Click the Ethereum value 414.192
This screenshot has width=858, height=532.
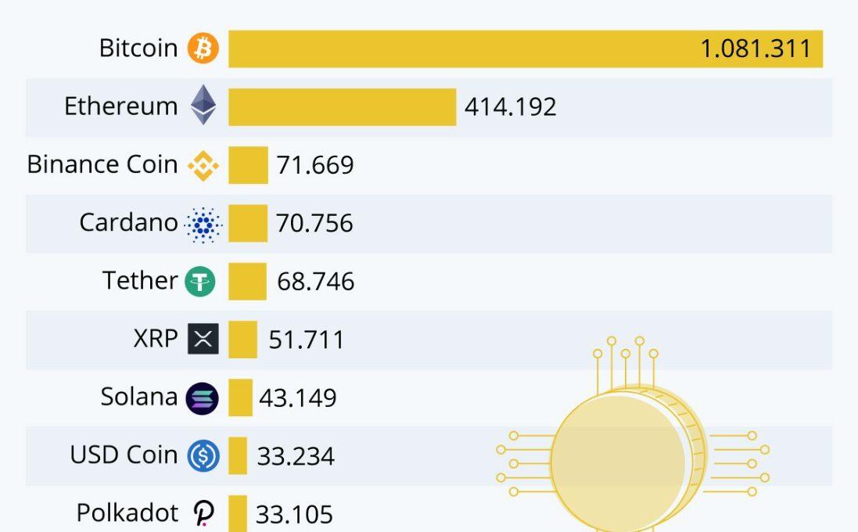point(511,106)
